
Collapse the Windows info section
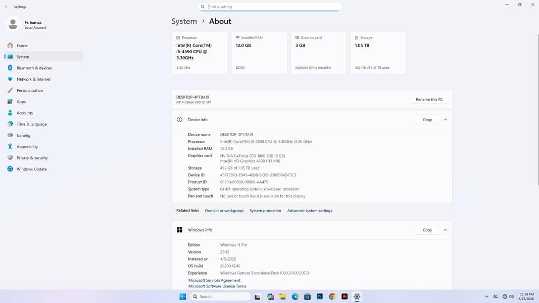[x=446, y=230]
